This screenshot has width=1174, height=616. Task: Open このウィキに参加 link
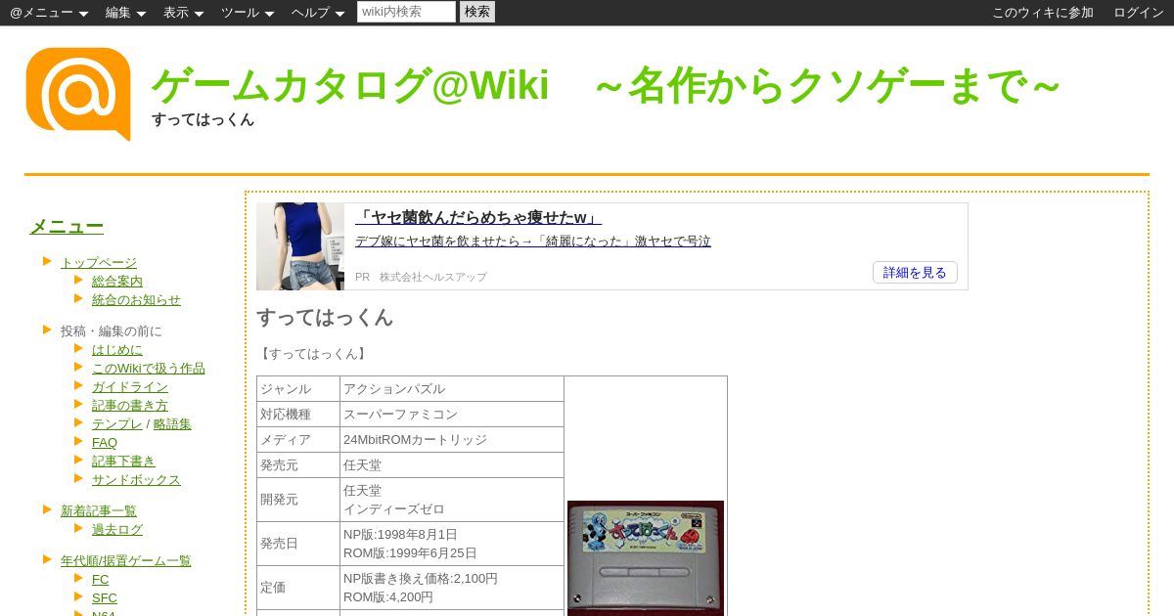tap(1043, 13)
